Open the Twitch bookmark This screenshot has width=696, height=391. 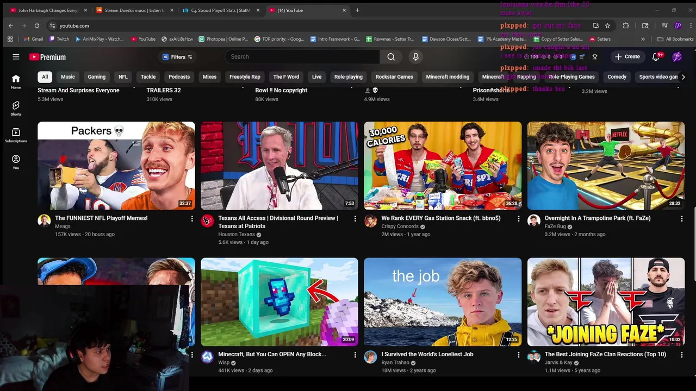click(x=59, y=39)
